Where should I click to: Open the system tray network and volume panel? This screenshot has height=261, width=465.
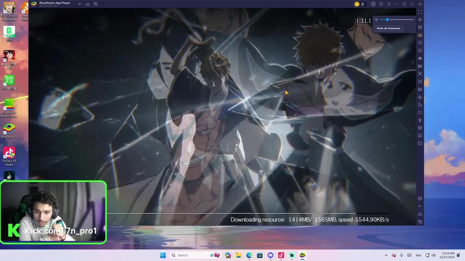click(x=431, y=255)
